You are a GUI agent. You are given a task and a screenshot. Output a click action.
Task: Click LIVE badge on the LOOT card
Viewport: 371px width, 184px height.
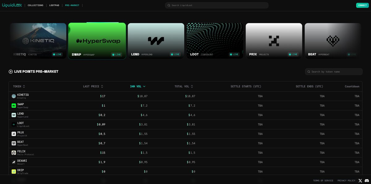pos(234,54)
